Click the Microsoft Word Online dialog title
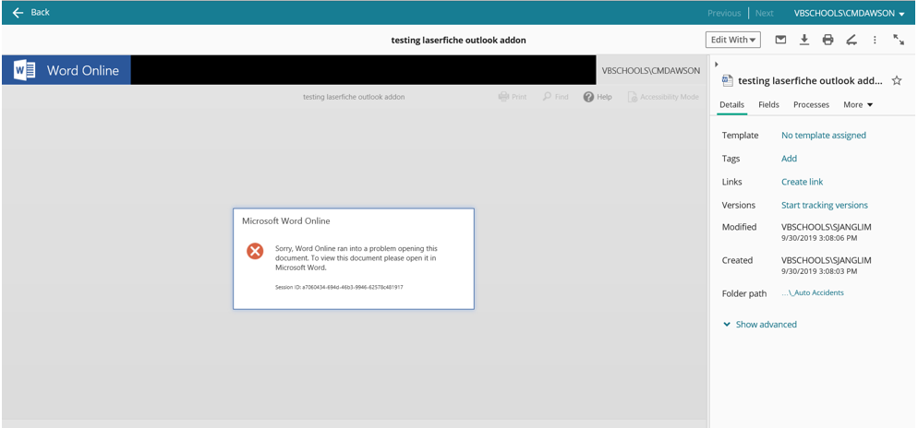The image size is (918, 428). point(286,221)
